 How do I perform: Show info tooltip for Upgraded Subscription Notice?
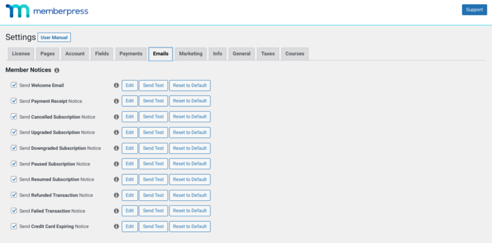coord(116,133)
